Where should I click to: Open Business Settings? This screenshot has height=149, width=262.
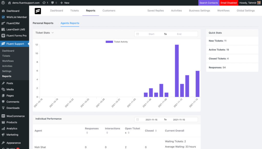pos(199,10)
